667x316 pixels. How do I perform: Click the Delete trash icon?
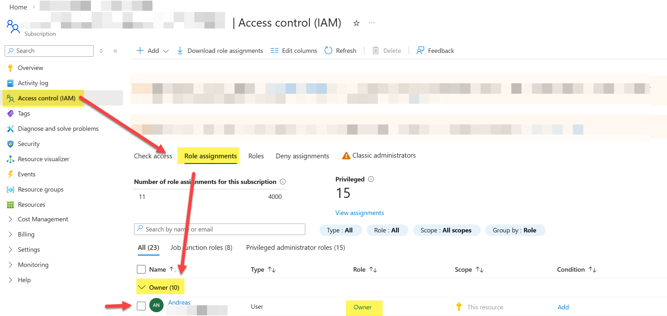(376, 51)
